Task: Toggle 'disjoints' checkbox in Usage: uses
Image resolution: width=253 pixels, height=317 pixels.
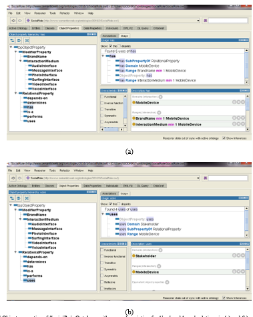Action: coord(119,204)
